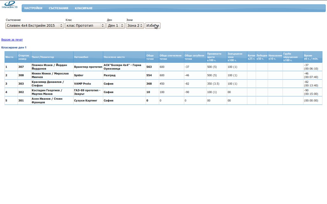Open the Ден 1 day dropdown
Screen dimensions: 327x204
click(x=116, y=26)
